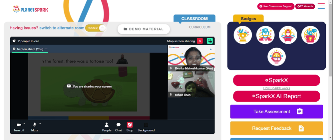Open Screen share (You) more options
Viewport: 333px width, 140px height.
click(x=46, y=49)
